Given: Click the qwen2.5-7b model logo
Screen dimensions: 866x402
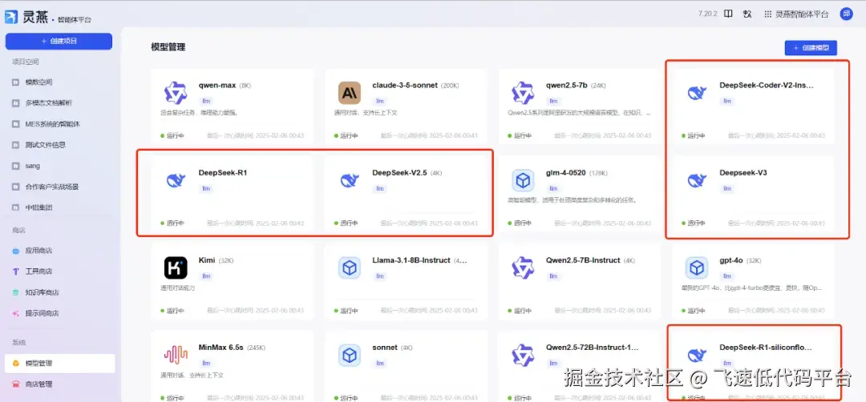Looking at the screenshot, I should pos(523,93).
